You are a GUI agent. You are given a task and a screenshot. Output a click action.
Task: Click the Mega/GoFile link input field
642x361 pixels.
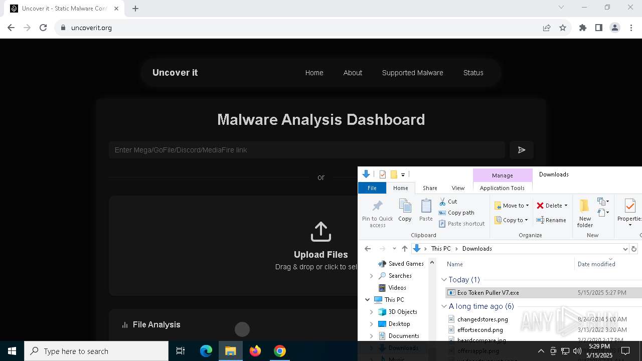307,150
